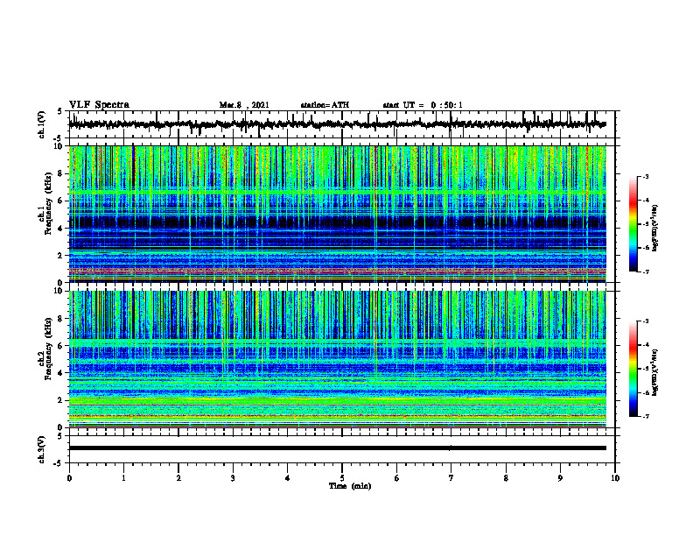Click time axis tick label "4"

point(288,478)
